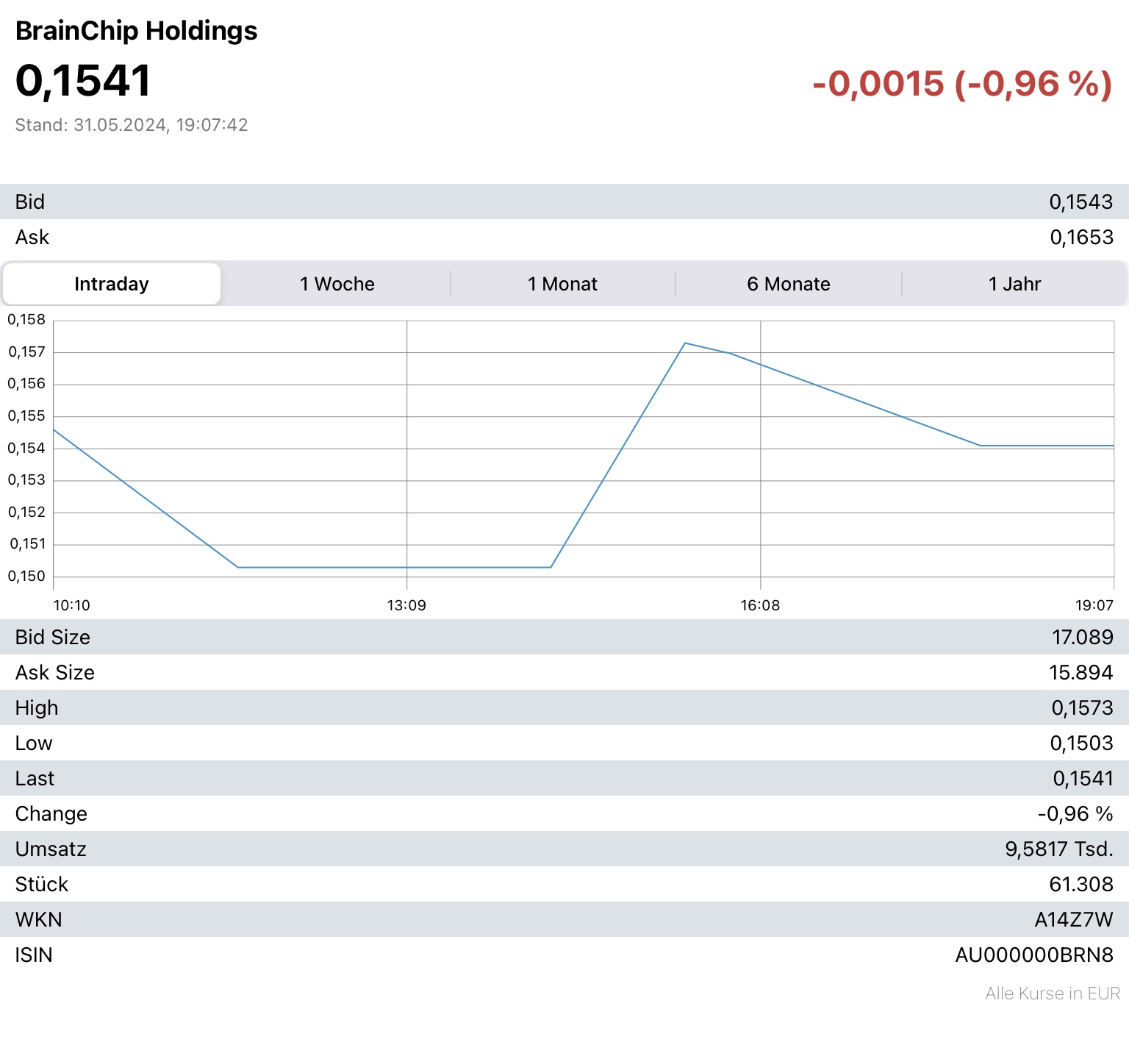This screenshot has height=1056, width=1129.
Task: Click the BrainChip Holdings title
Action: (x=137, y=31)
